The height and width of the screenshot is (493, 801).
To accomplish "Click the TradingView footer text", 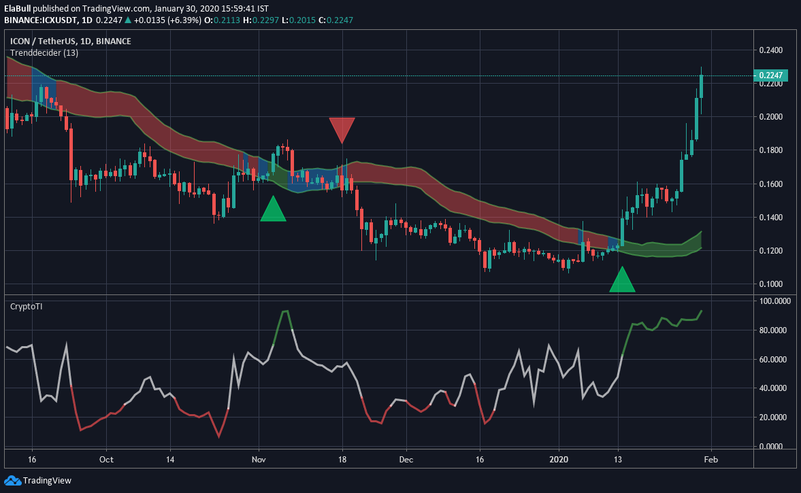I will 47,480.
